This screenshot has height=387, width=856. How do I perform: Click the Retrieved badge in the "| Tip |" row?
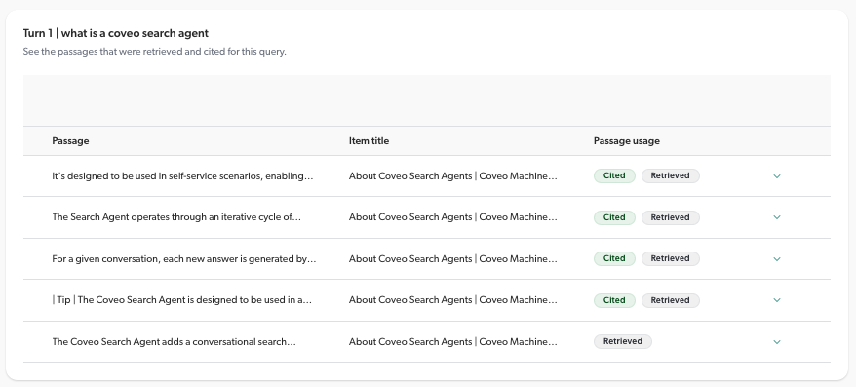671,300
